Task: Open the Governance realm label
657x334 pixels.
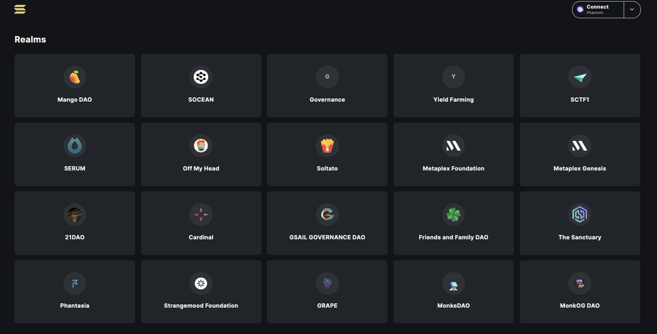Action: coord(327,100)
